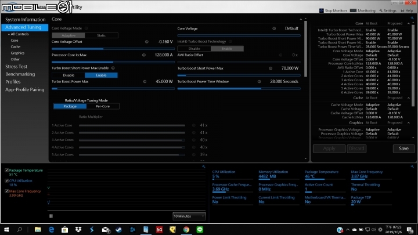
Task: Enable Intel Turbo Boost Technology
Action: 227,49
